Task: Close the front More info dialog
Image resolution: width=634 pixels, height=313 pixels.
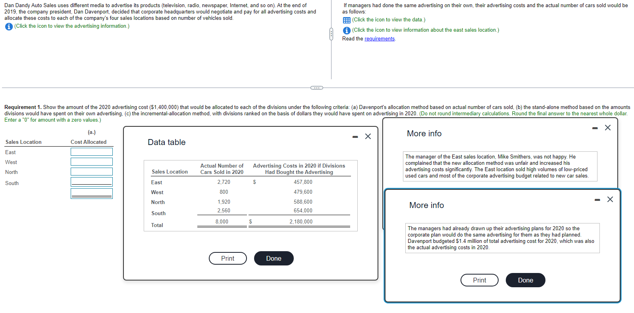Action: coord(610,199)
